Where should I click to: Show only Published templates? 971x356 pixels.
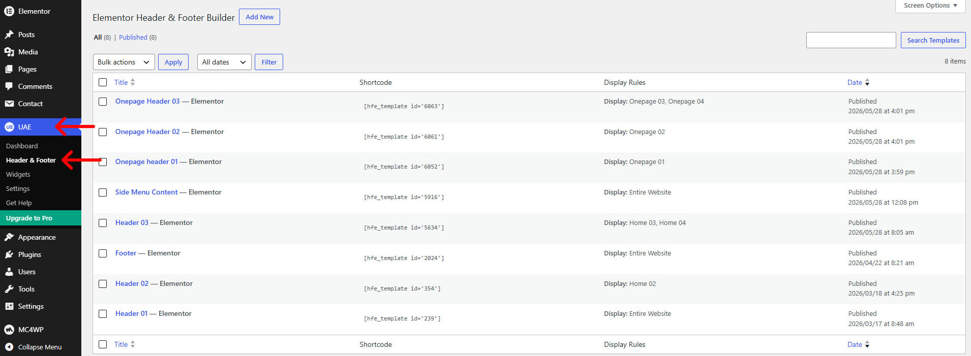pos(133,37)
